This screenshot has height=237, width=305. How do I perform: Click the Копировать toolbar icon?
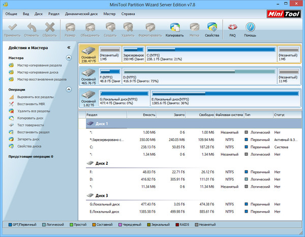point(174,28)
